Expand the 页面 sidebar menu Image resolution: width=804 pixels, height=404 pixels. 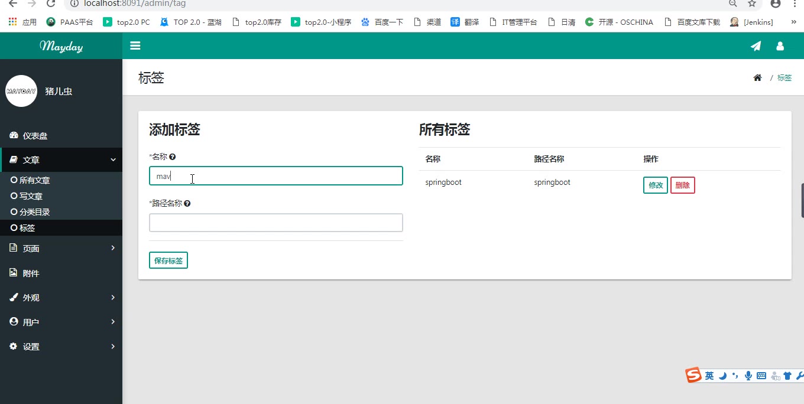coord(61,249)
